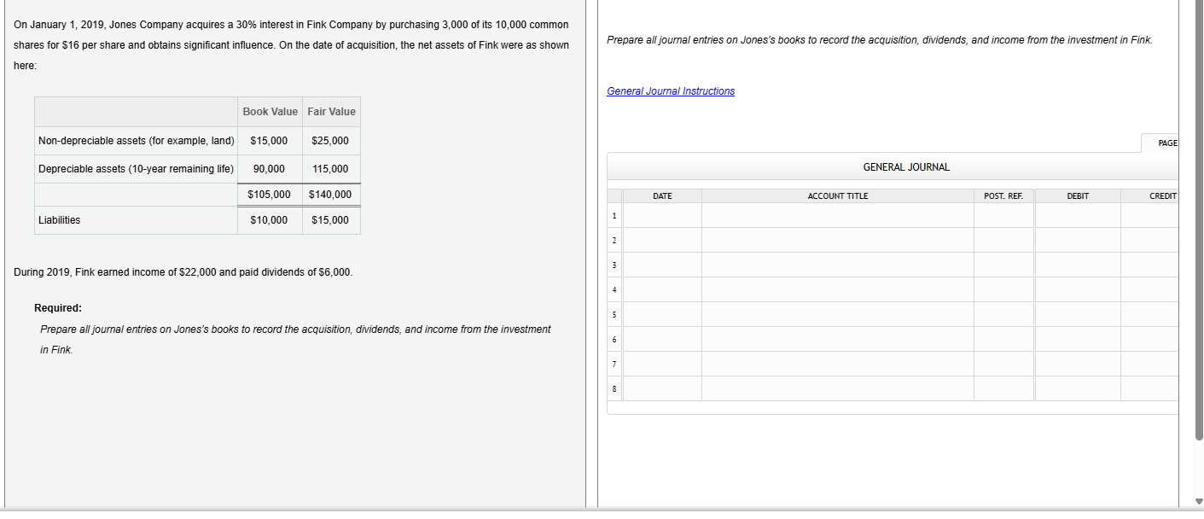The width and height of the screenshot is (1204, 519).
Task: Click the Credit cell in journal row 3
Action: tap(1150, 265)
